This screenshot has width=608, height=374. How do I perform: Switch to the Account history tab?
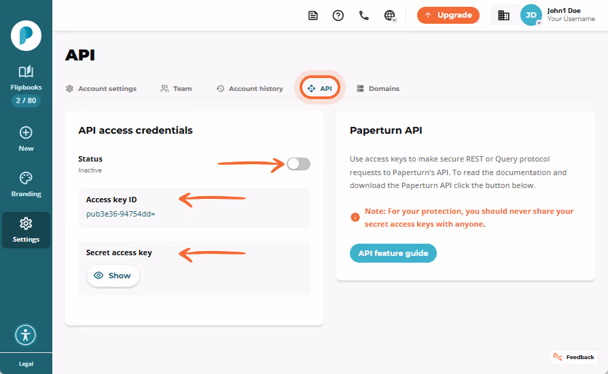[250, 89]
